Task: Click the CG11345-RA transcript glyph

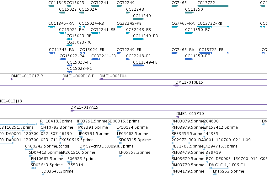Action: coord(51,27)
